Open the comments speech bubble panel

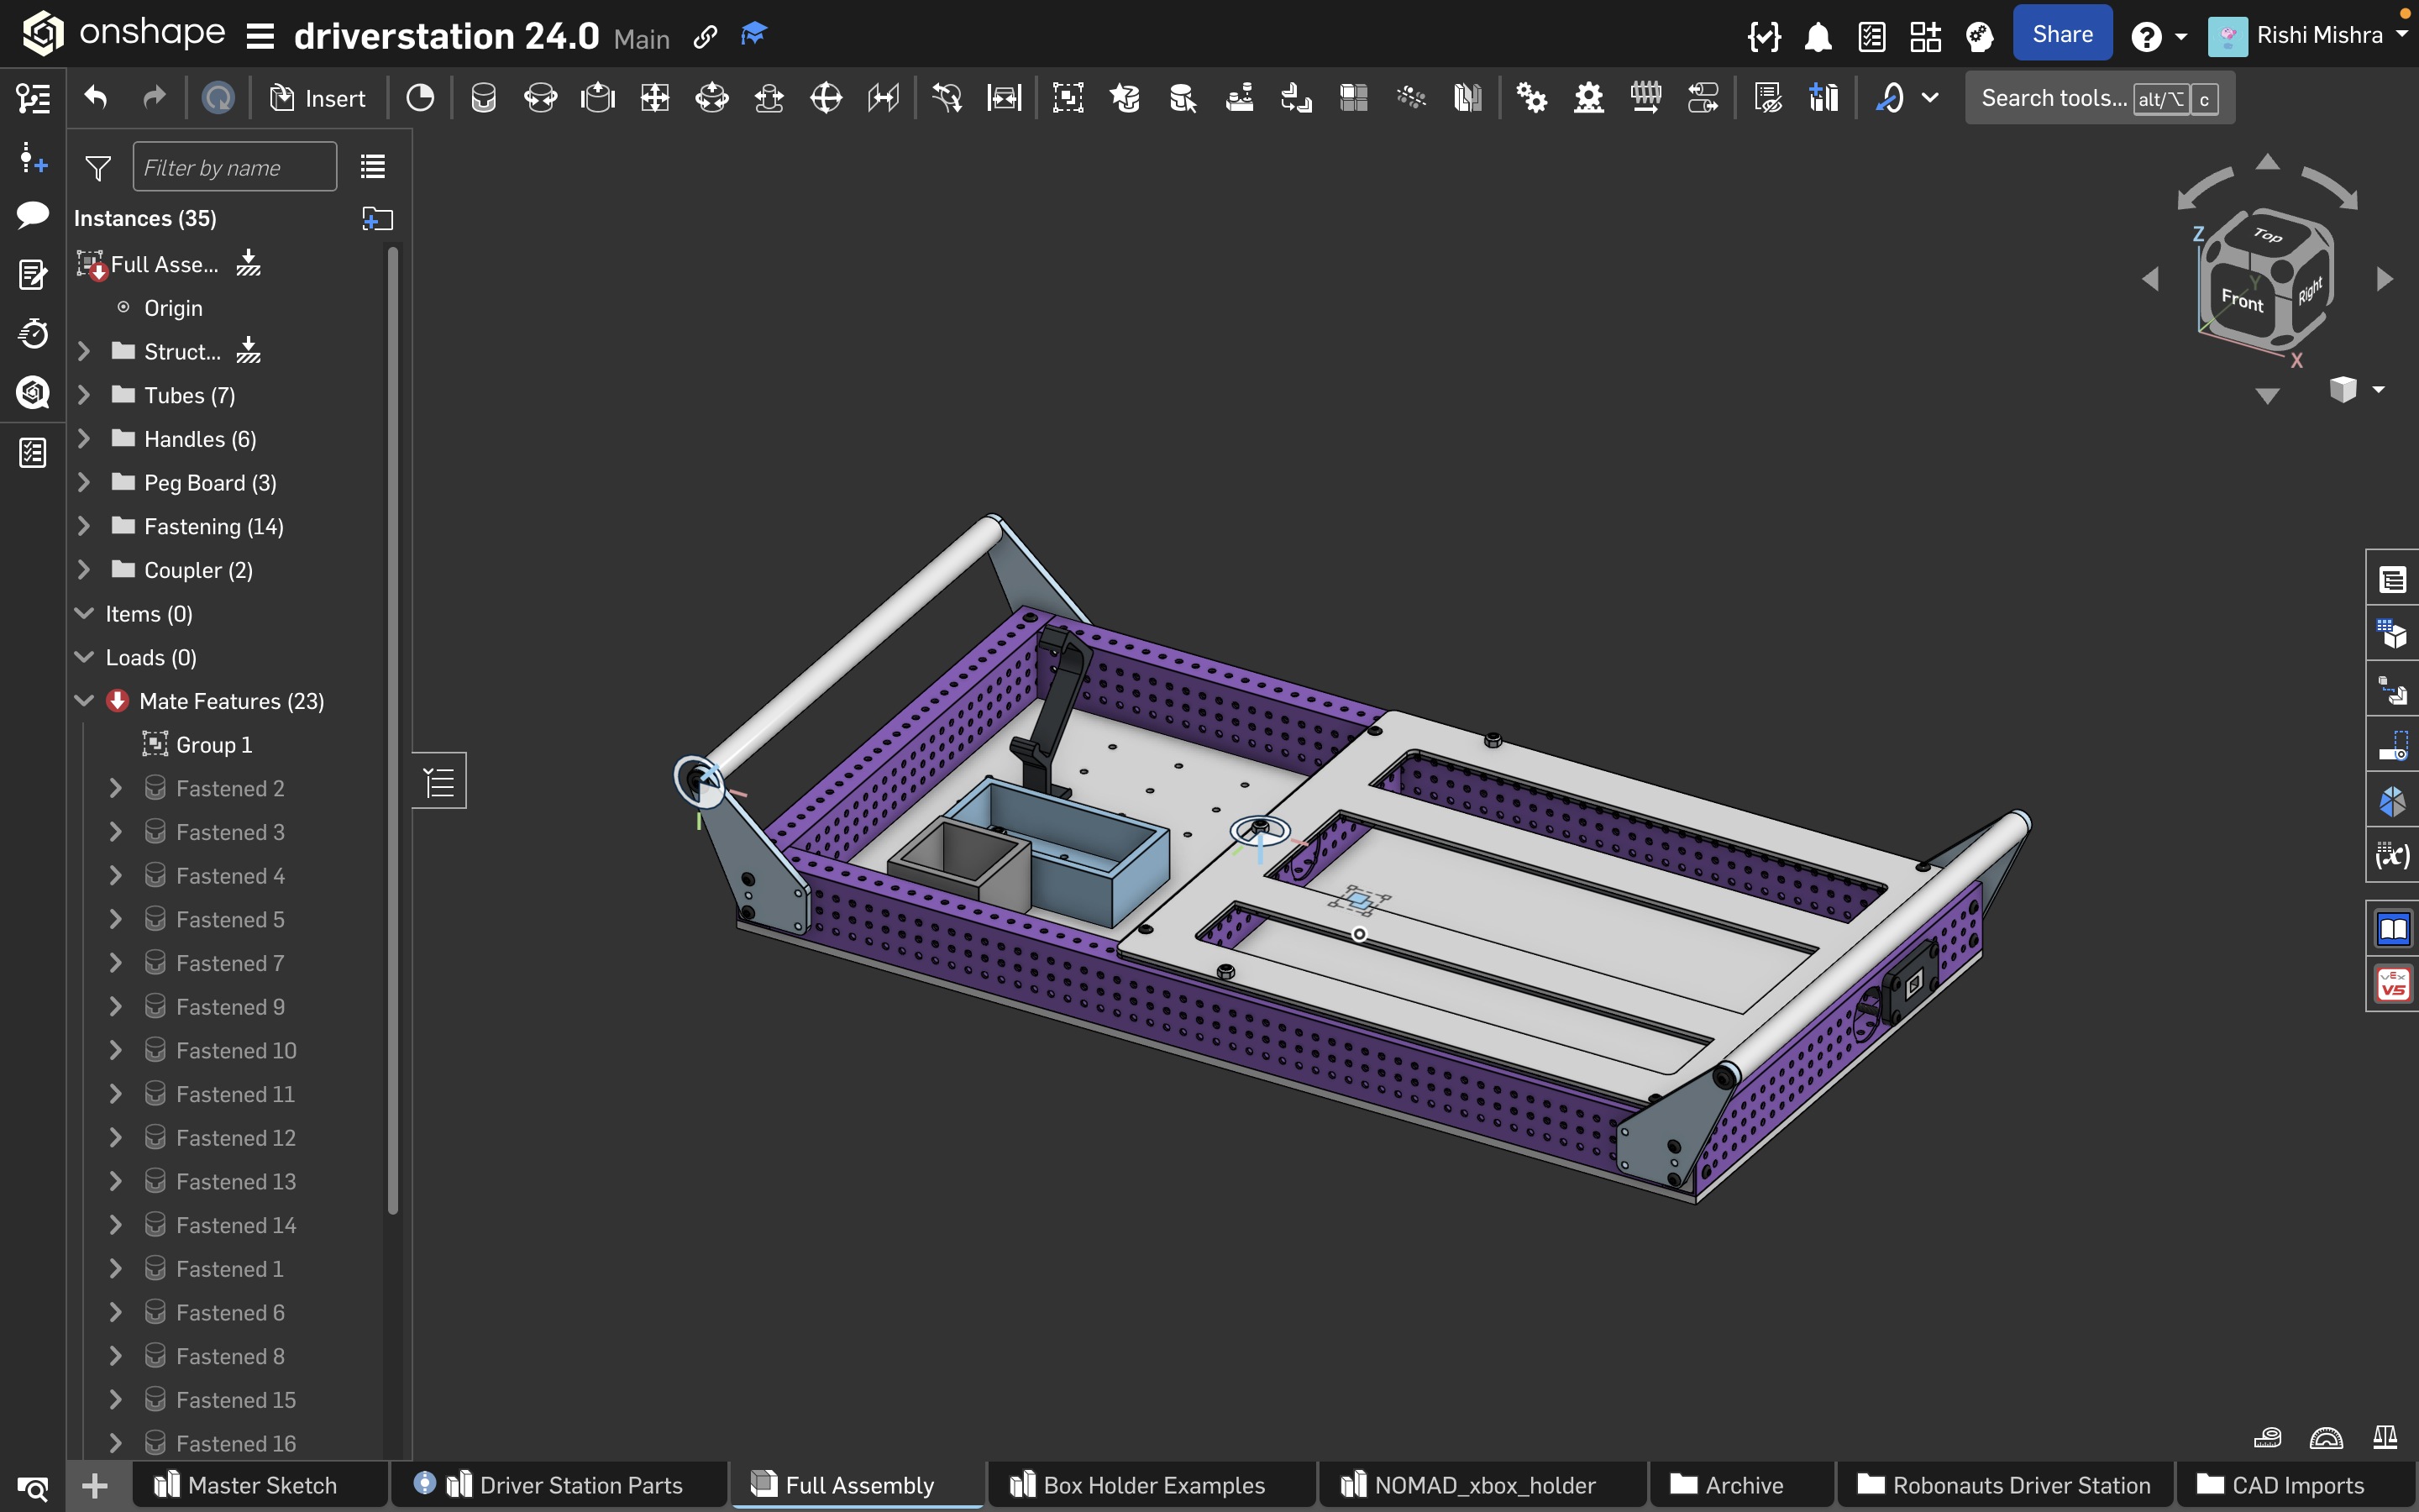pos(32,214)
